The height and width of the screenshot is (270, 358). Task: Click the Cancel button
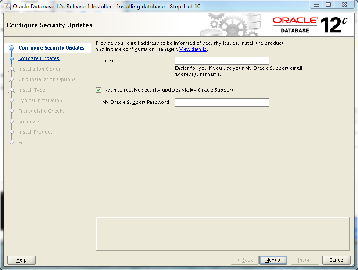click(336, 260)
